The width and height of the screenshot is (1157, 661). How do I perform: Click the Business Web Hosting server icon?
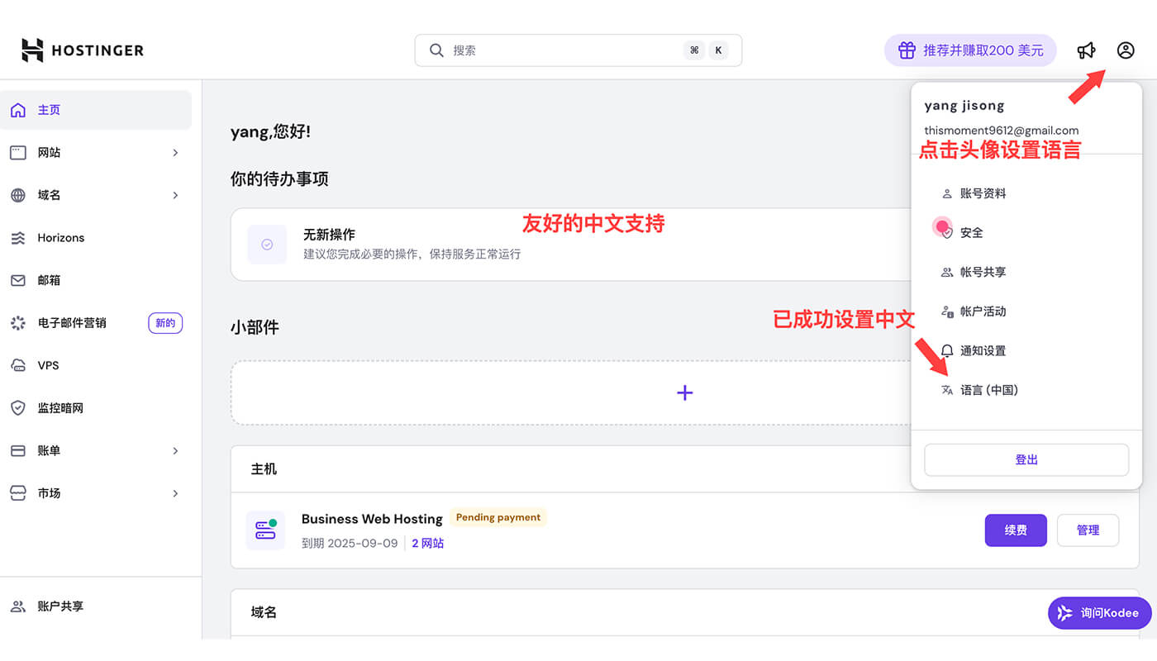pos(265,530)
